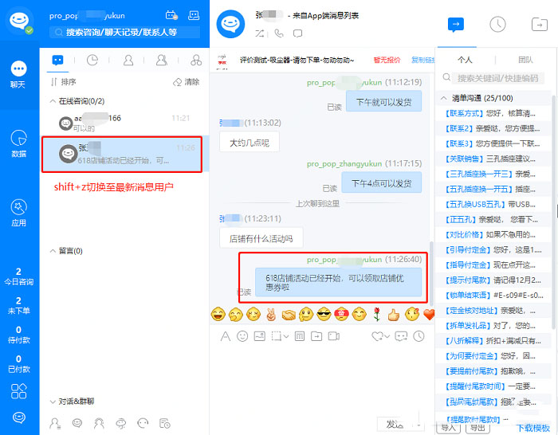The image size is (558, 435).
Task: Collapse the 清单沟通 (25/100) group
Action: pos(444,98)
